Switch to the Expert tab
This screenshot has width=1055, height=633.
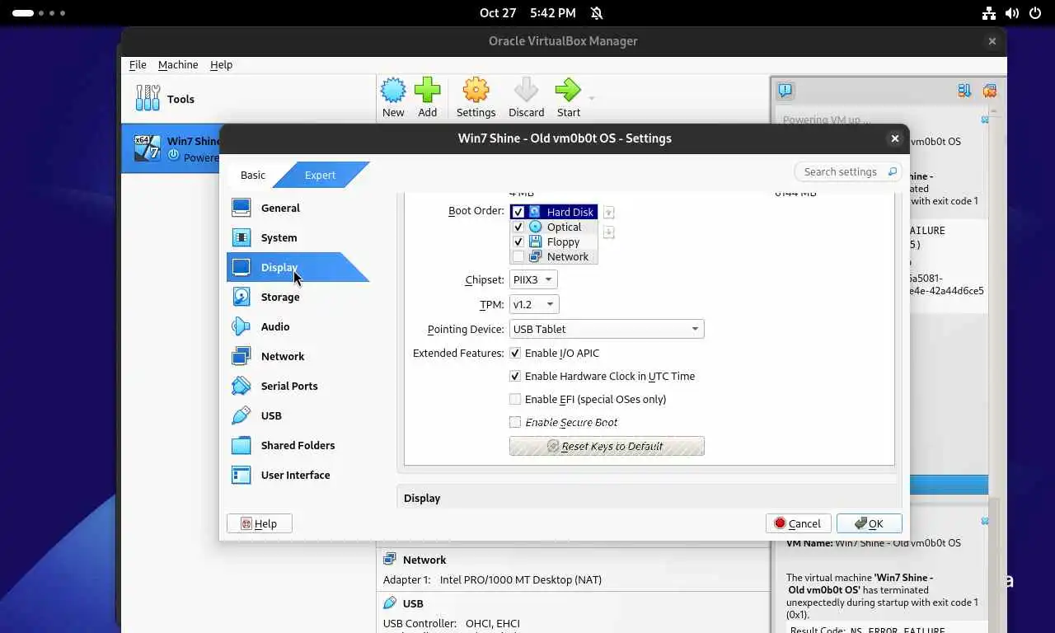(320, 175)
